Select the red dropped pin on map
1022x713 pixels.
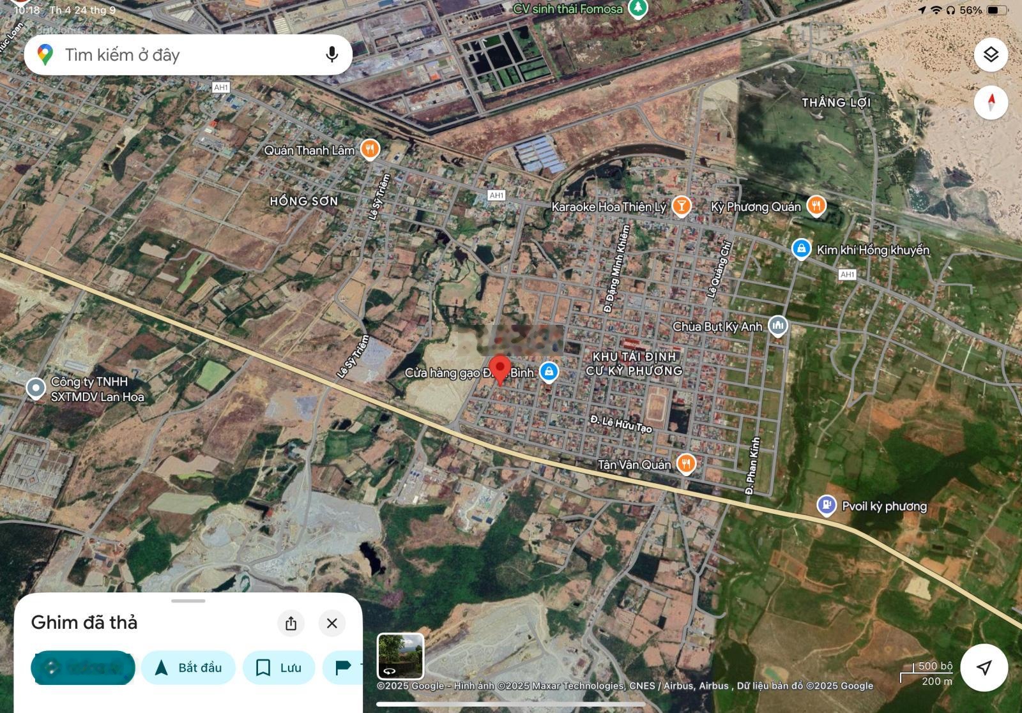tap(500, 370)
